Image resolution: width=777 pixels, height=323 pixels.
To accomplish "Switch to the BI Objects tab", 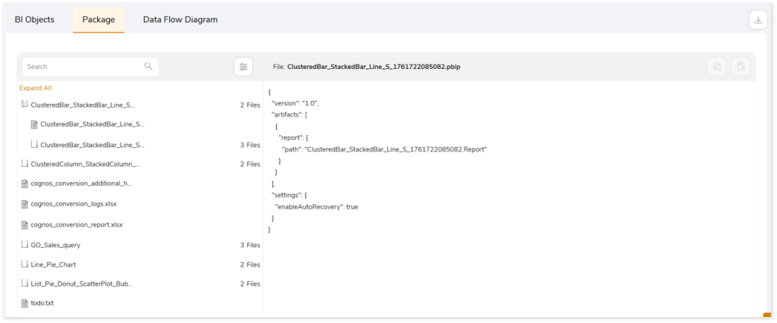I will pyautogui.click(x=35, y=20).
